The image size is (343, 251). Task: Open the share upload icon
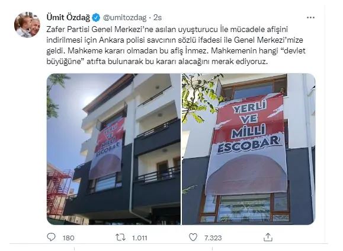(268, 237)
